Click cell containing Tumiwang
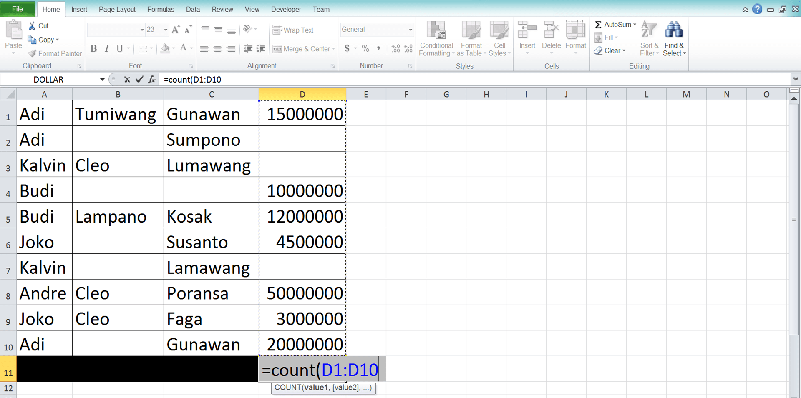Image resolution: width=801 pixels, height=398 pixels. pos(118,114)
